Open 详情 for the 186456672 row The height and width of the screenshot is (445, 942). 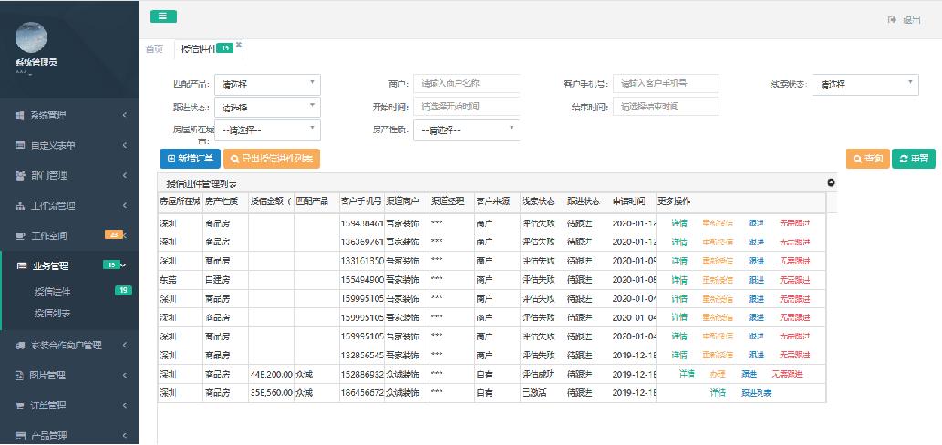tap(718, 393)
